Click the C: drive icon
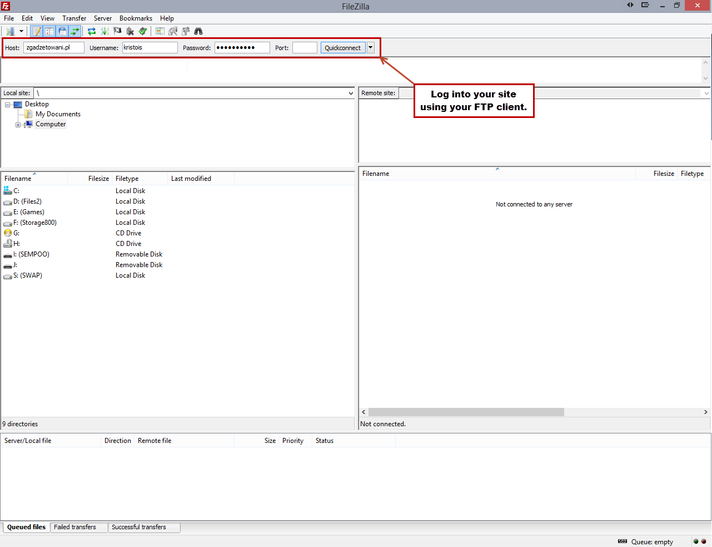 tap(8, 191)
